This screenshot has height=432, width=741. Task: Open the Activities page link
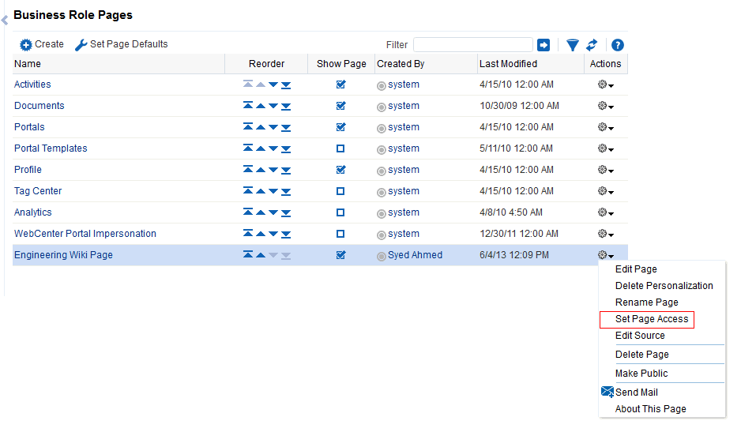(32, 85)
